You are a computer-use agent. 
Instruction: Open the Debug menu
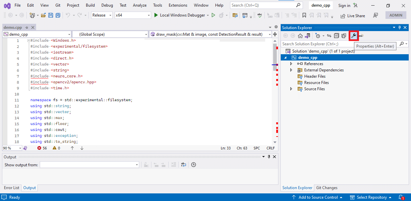(107, 5)
